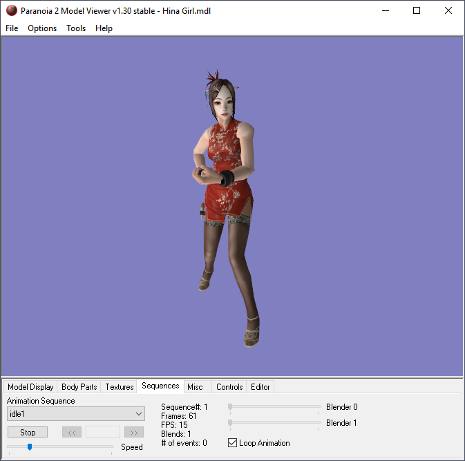Click the Stop animation button
The image size is (465, 461).
click(28, 432)
